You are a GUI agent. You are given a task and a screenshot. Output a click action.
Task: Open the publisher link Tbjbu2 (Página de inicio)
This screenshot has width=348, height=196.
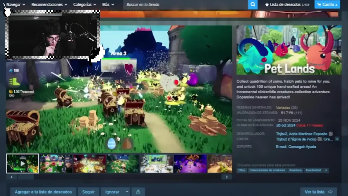point(296,139)
